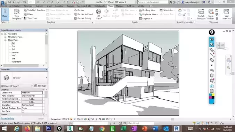Expand Structural Plans tree node
235x132 pixels.
tap(5, 37)
